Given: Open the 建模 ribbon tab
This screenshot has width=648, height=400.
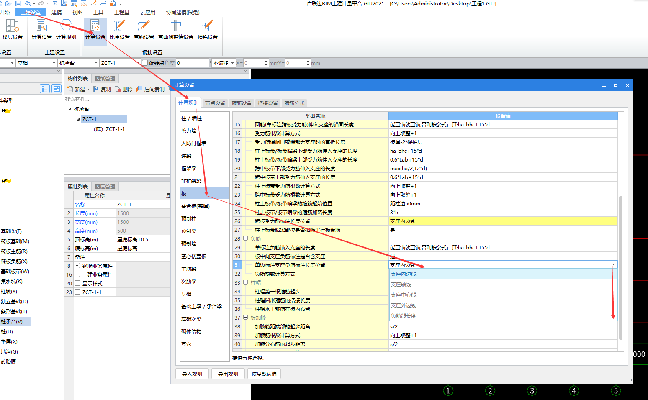Looking at the screenshot, I should 57,12.
